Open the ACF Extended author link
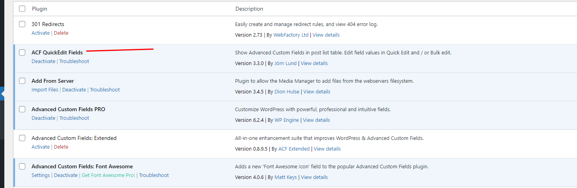The image size is (577, 188). click(x=294, y=149)
